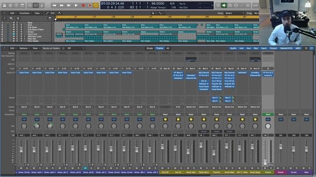Viewport: 316px width, 177px height.
Task: Click the Record button
Action: pos(83,5)
